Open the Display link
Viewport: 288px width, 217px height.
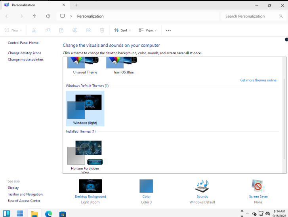(13, 188)
